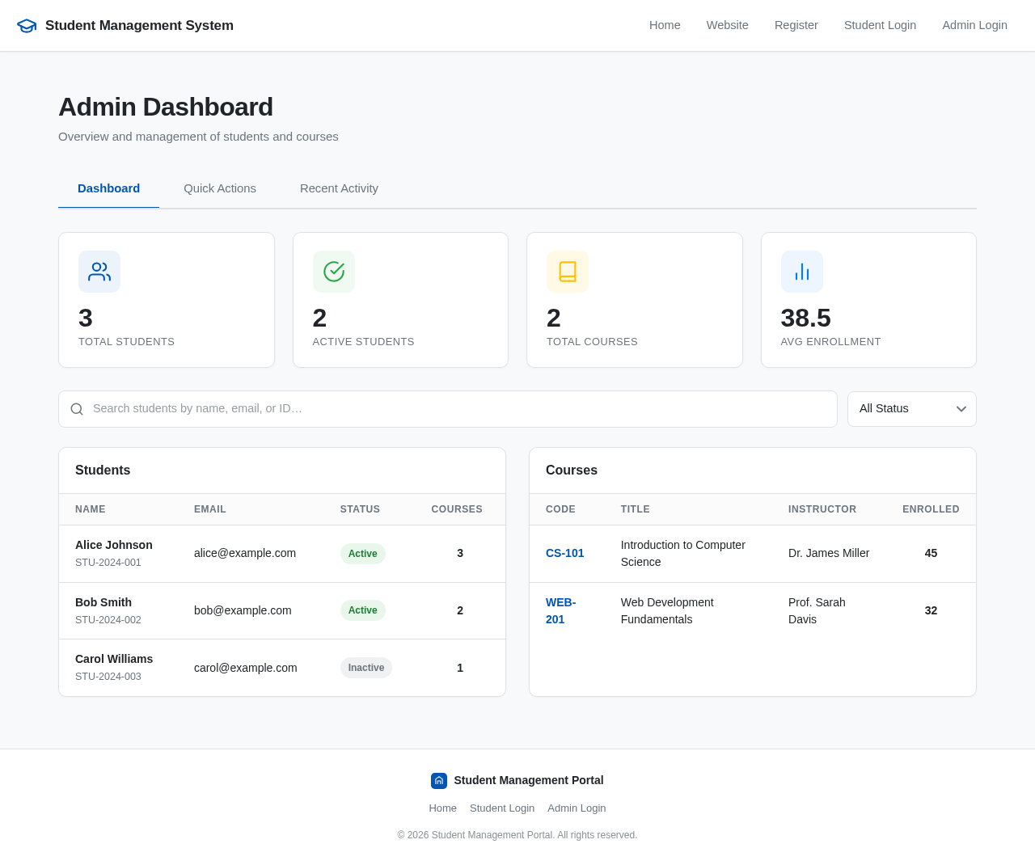1035x865 pixels.
Task: Click the Students table COURSES header
Action: (x=457, y=509)
